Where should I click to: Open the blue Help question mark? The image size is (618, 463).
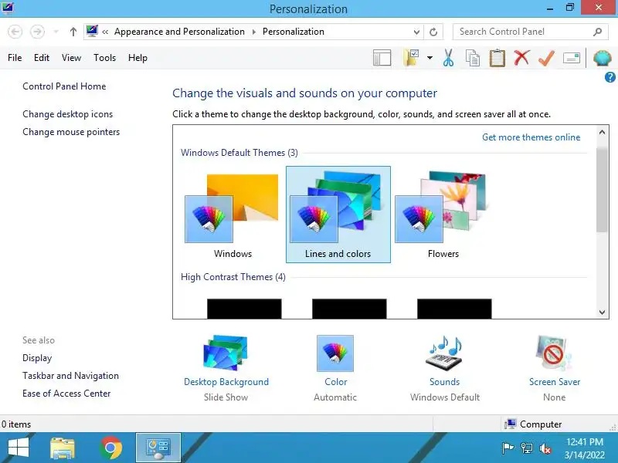click(x=610, y=77)
